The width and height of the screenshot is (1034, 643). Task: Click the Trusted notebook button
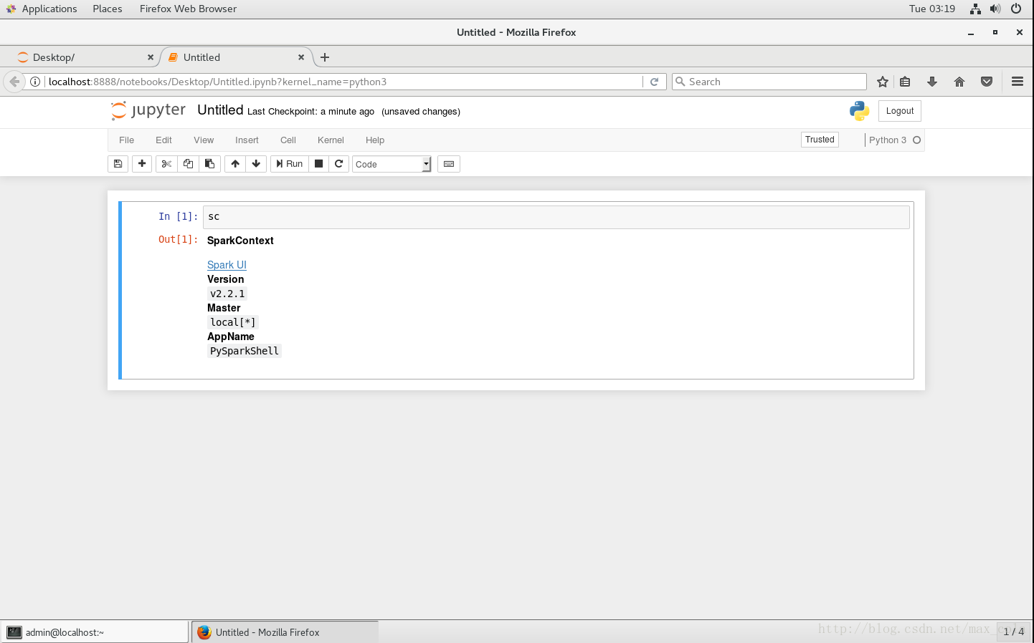coord(820,140)
